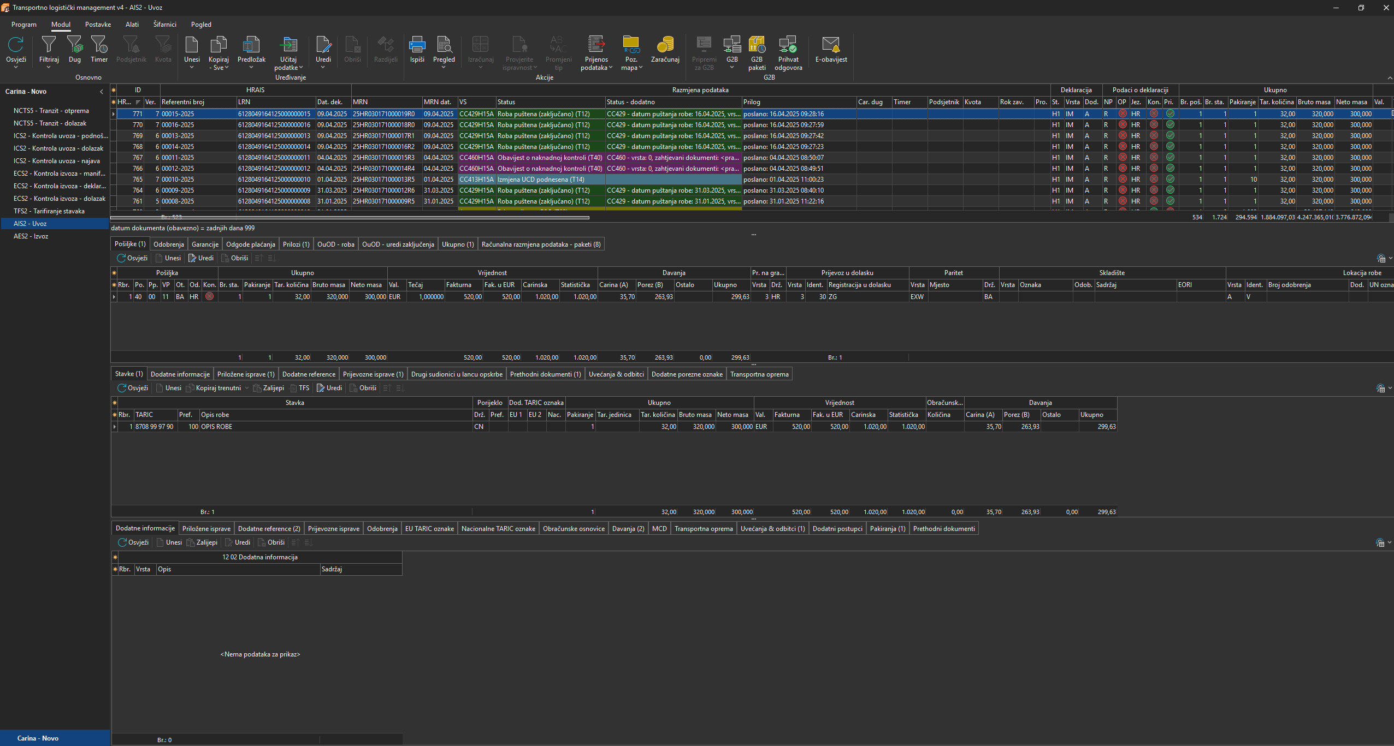The width and height of the screenshot is (1394, 746).
Task: Open the Poz. mapa folder icon
Action: [631, 45]
